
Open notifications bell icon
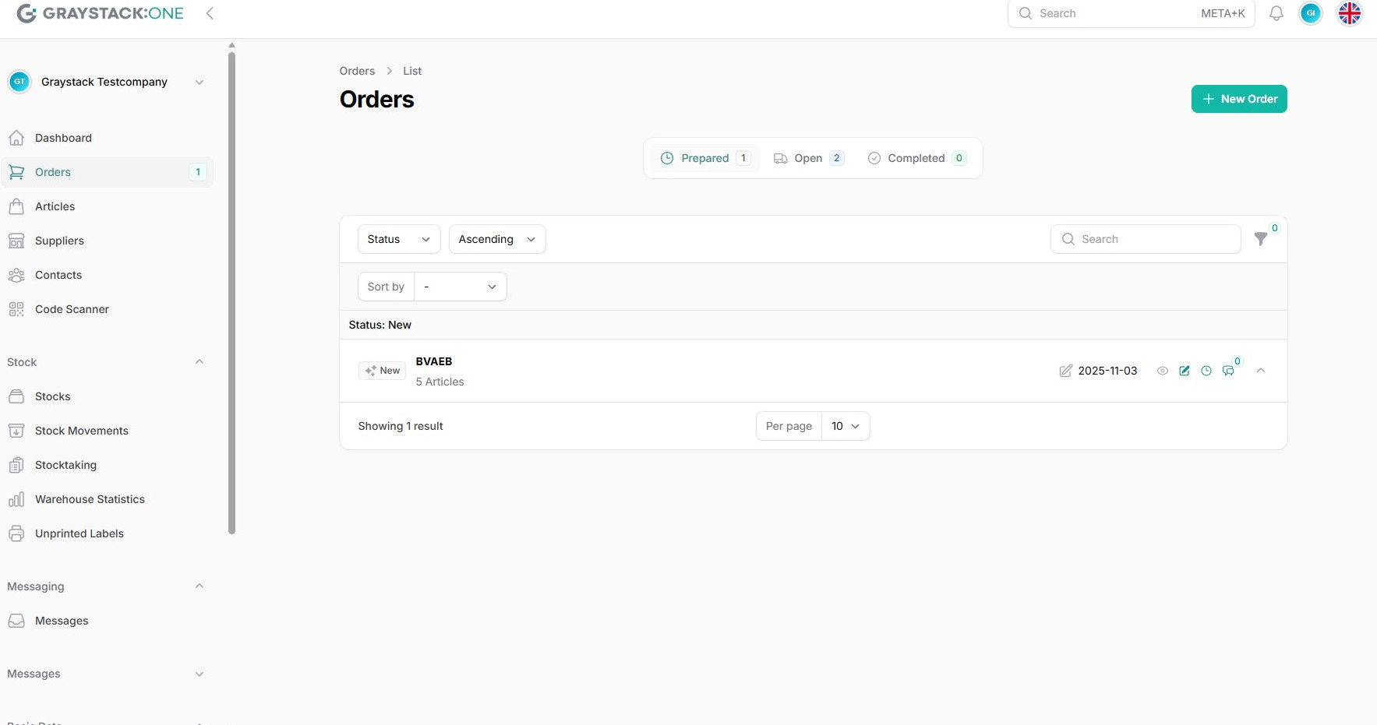[1276, 13]
